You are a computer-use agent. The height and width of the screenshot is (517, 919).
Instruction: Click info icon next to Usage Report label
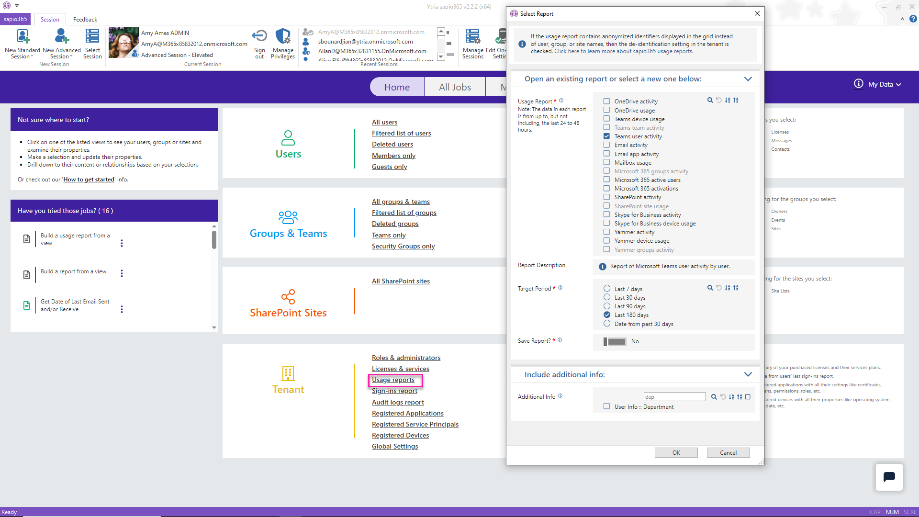pos(561,101)
